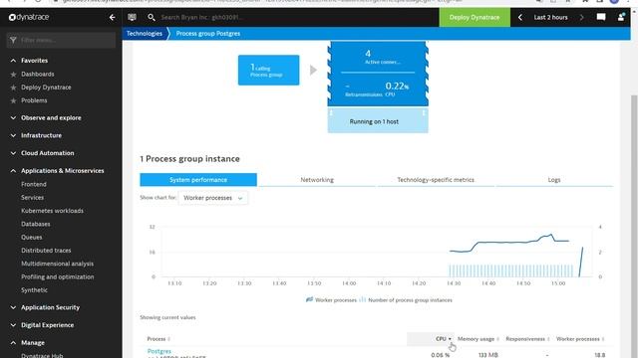Click the Deploy Dynatrace green button
This screenshot has height=358, width=638.
coord(475,17)
